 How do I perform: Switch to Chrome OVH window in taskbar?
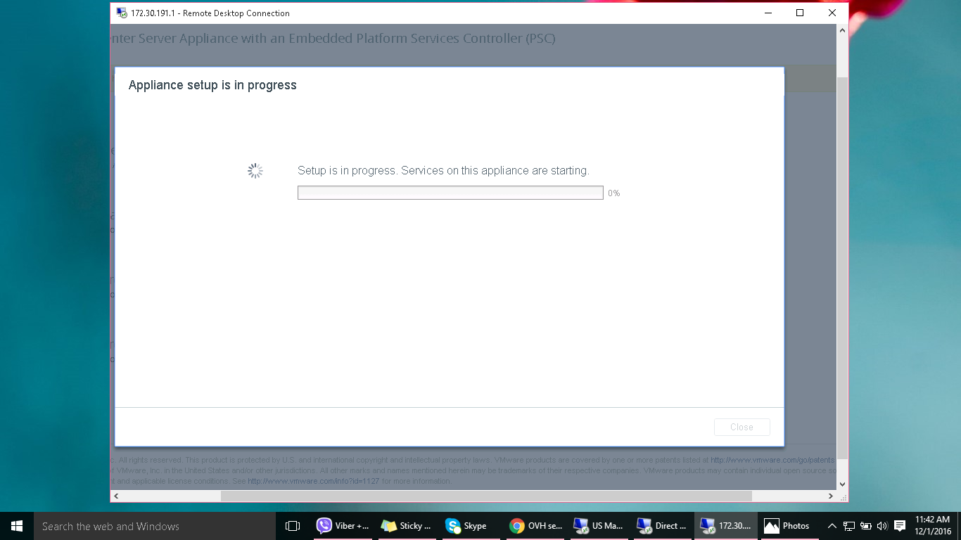pos(536,526)
